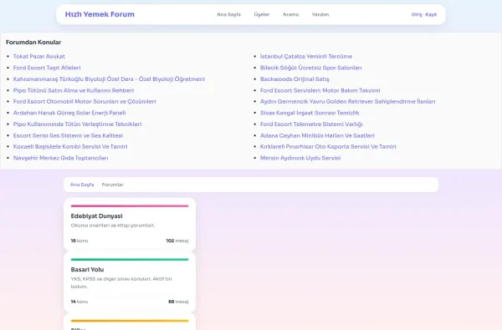This screenshot has width=502, height=330.
Task: Open topic Ford Escort Taşıt Aileleri
Action: point(47,68)
